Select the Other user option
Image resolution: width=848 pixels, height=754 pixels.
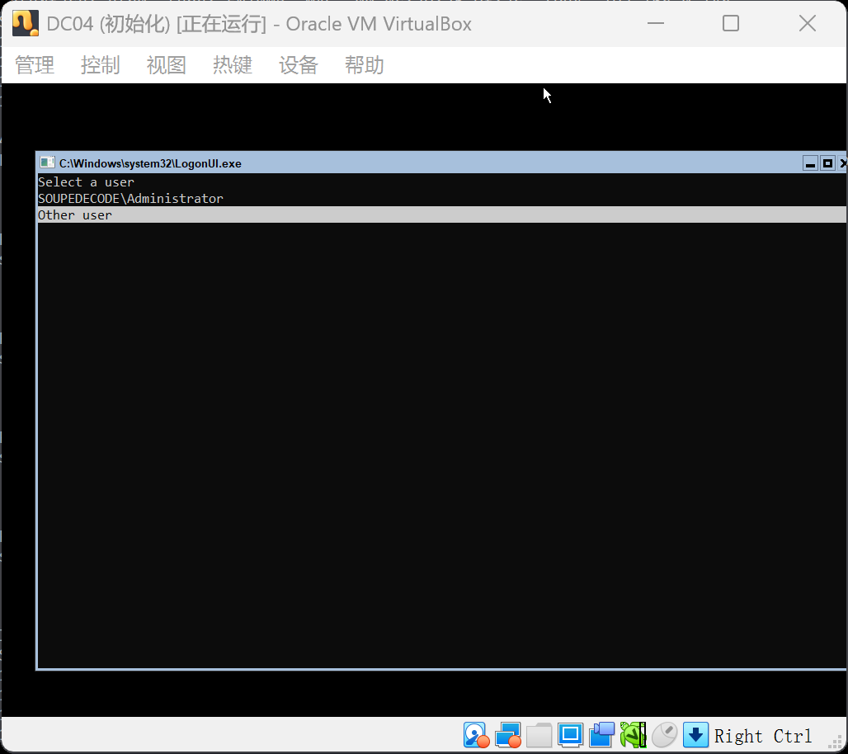(75, 214)
